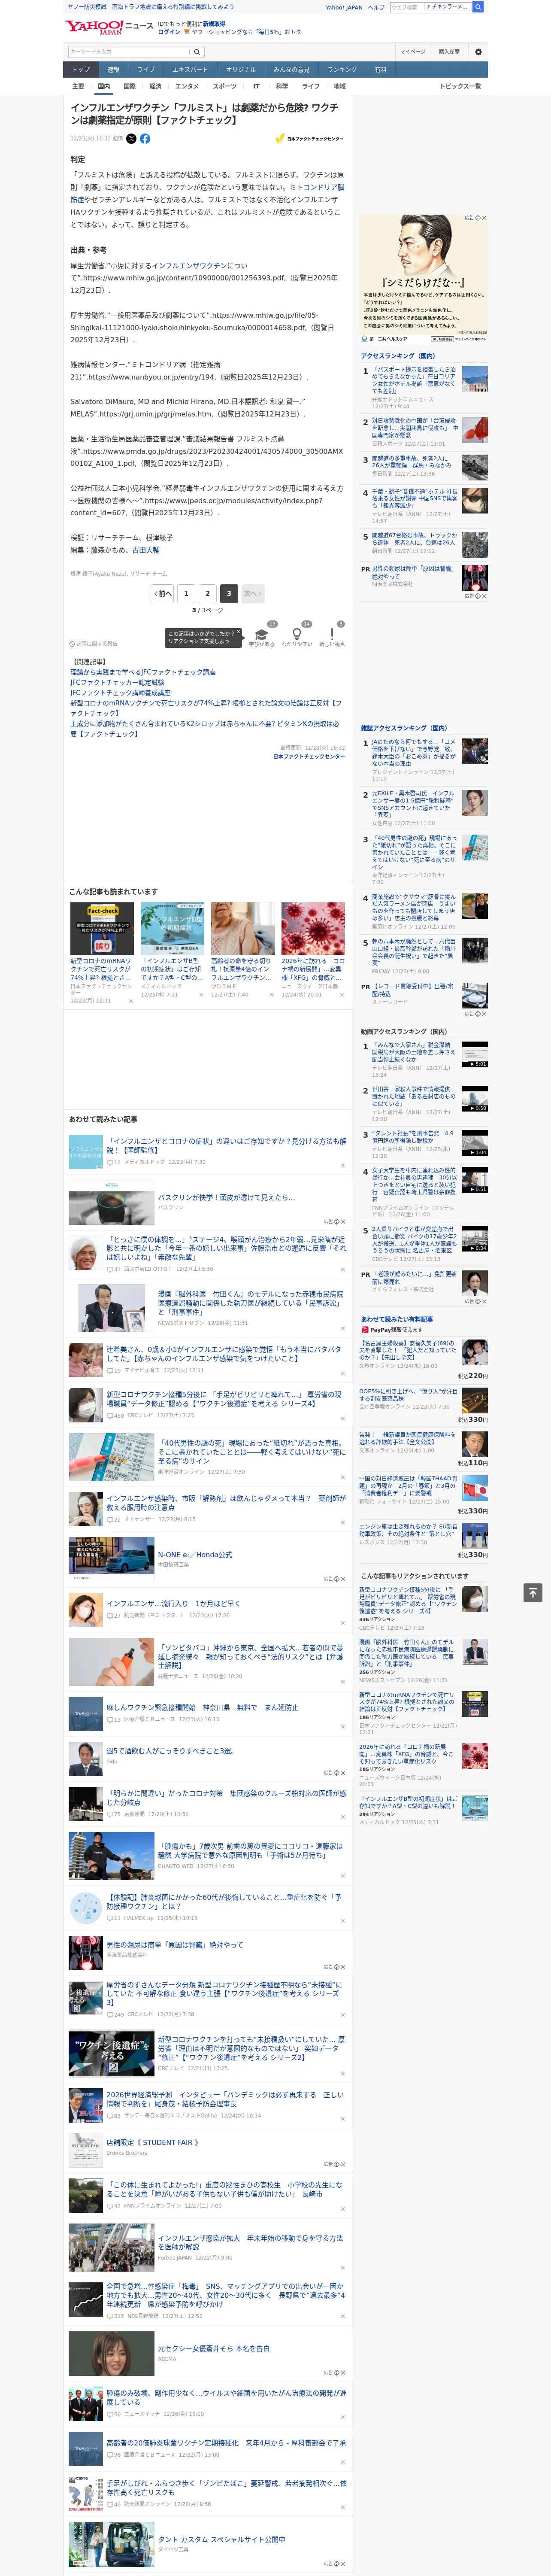
Task: Click the ヘルプ link at the top
Action: click(376, 7)
